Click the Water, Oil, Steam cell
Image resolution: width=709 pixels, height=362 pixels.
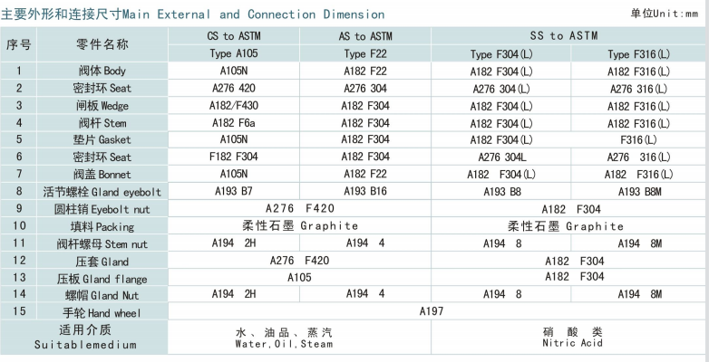(x=284, y=338)
